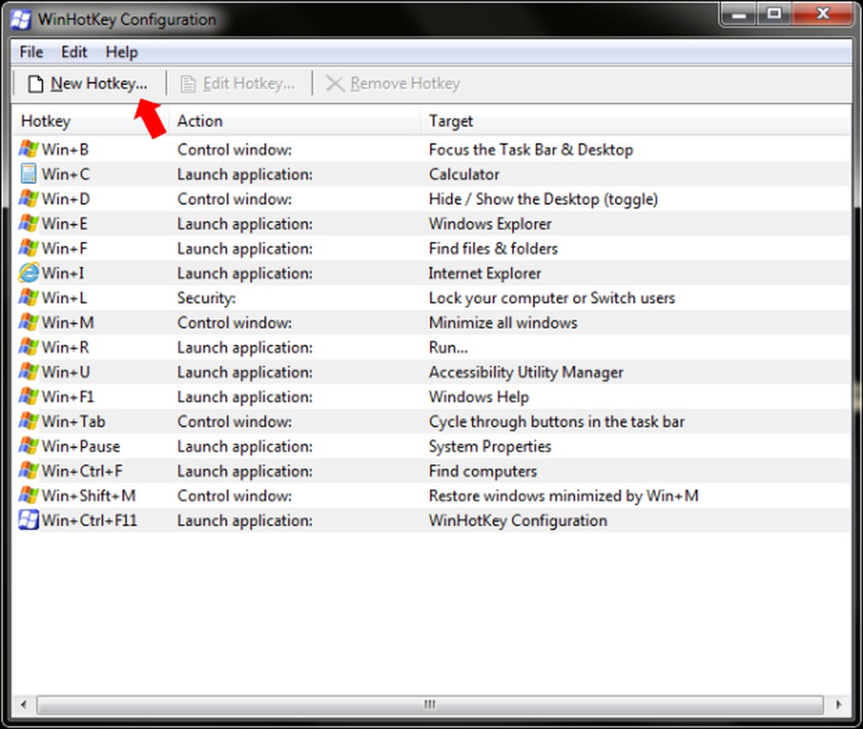
Task: Click the New Hotkey toolbar button
Action: (x=87, y=84)
